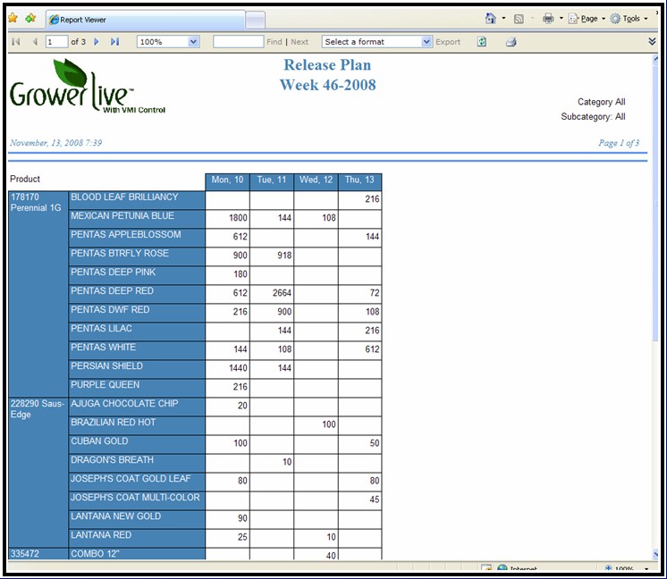Click the vertical scrollbar down arrow
The image size is (667, 579).
point(656,555)
